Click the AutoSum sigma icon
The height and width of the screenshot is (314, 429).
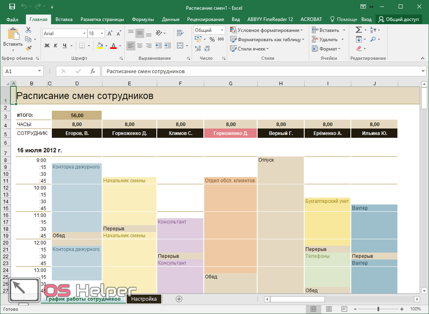pyautogui.click(x=359, y=30)
